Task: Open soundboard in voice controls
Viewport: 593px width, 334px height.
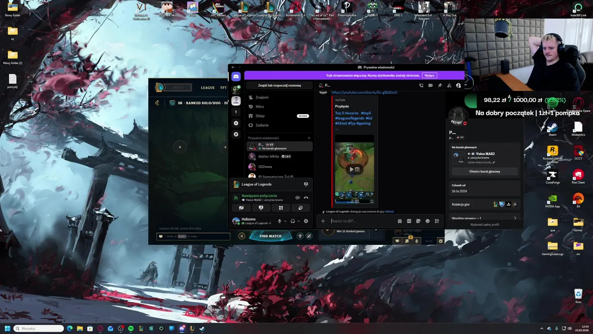Action: point(301,208)
